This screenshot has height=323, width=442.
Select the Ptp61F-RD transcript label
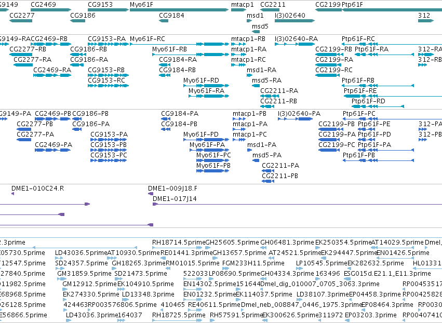(368, 101)
